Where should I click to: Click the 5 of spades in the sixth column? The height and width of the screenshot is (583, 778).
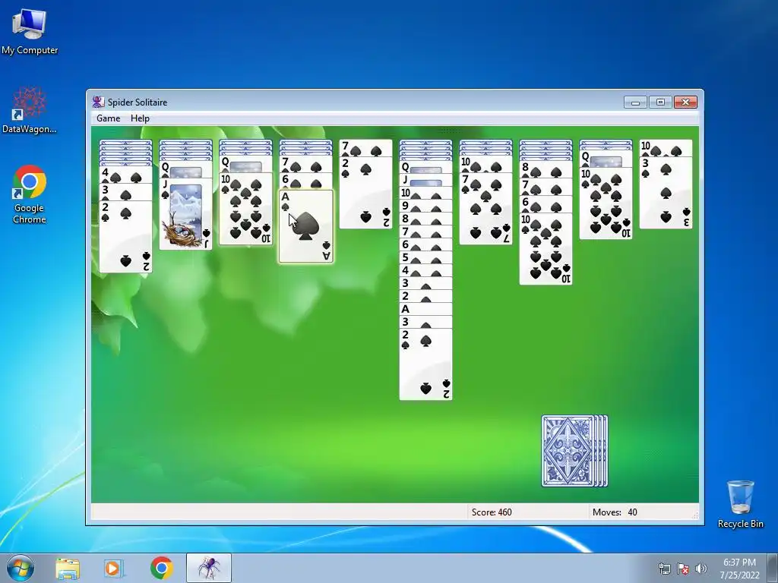[x=425, y=257]
